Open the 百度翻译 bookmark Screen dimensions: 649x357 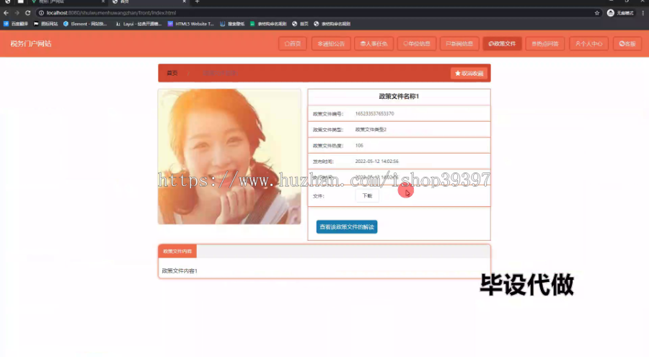point(16,24)
